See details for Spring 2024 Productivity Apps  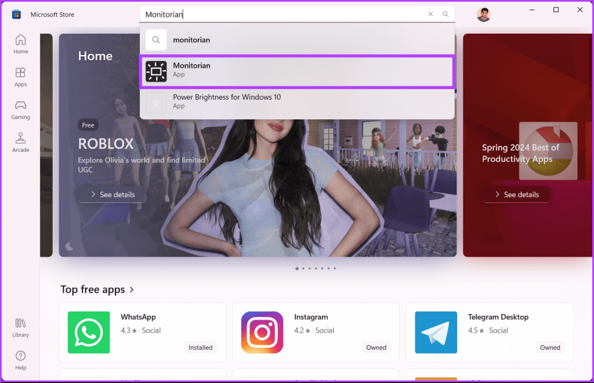[x=516, y=195]
